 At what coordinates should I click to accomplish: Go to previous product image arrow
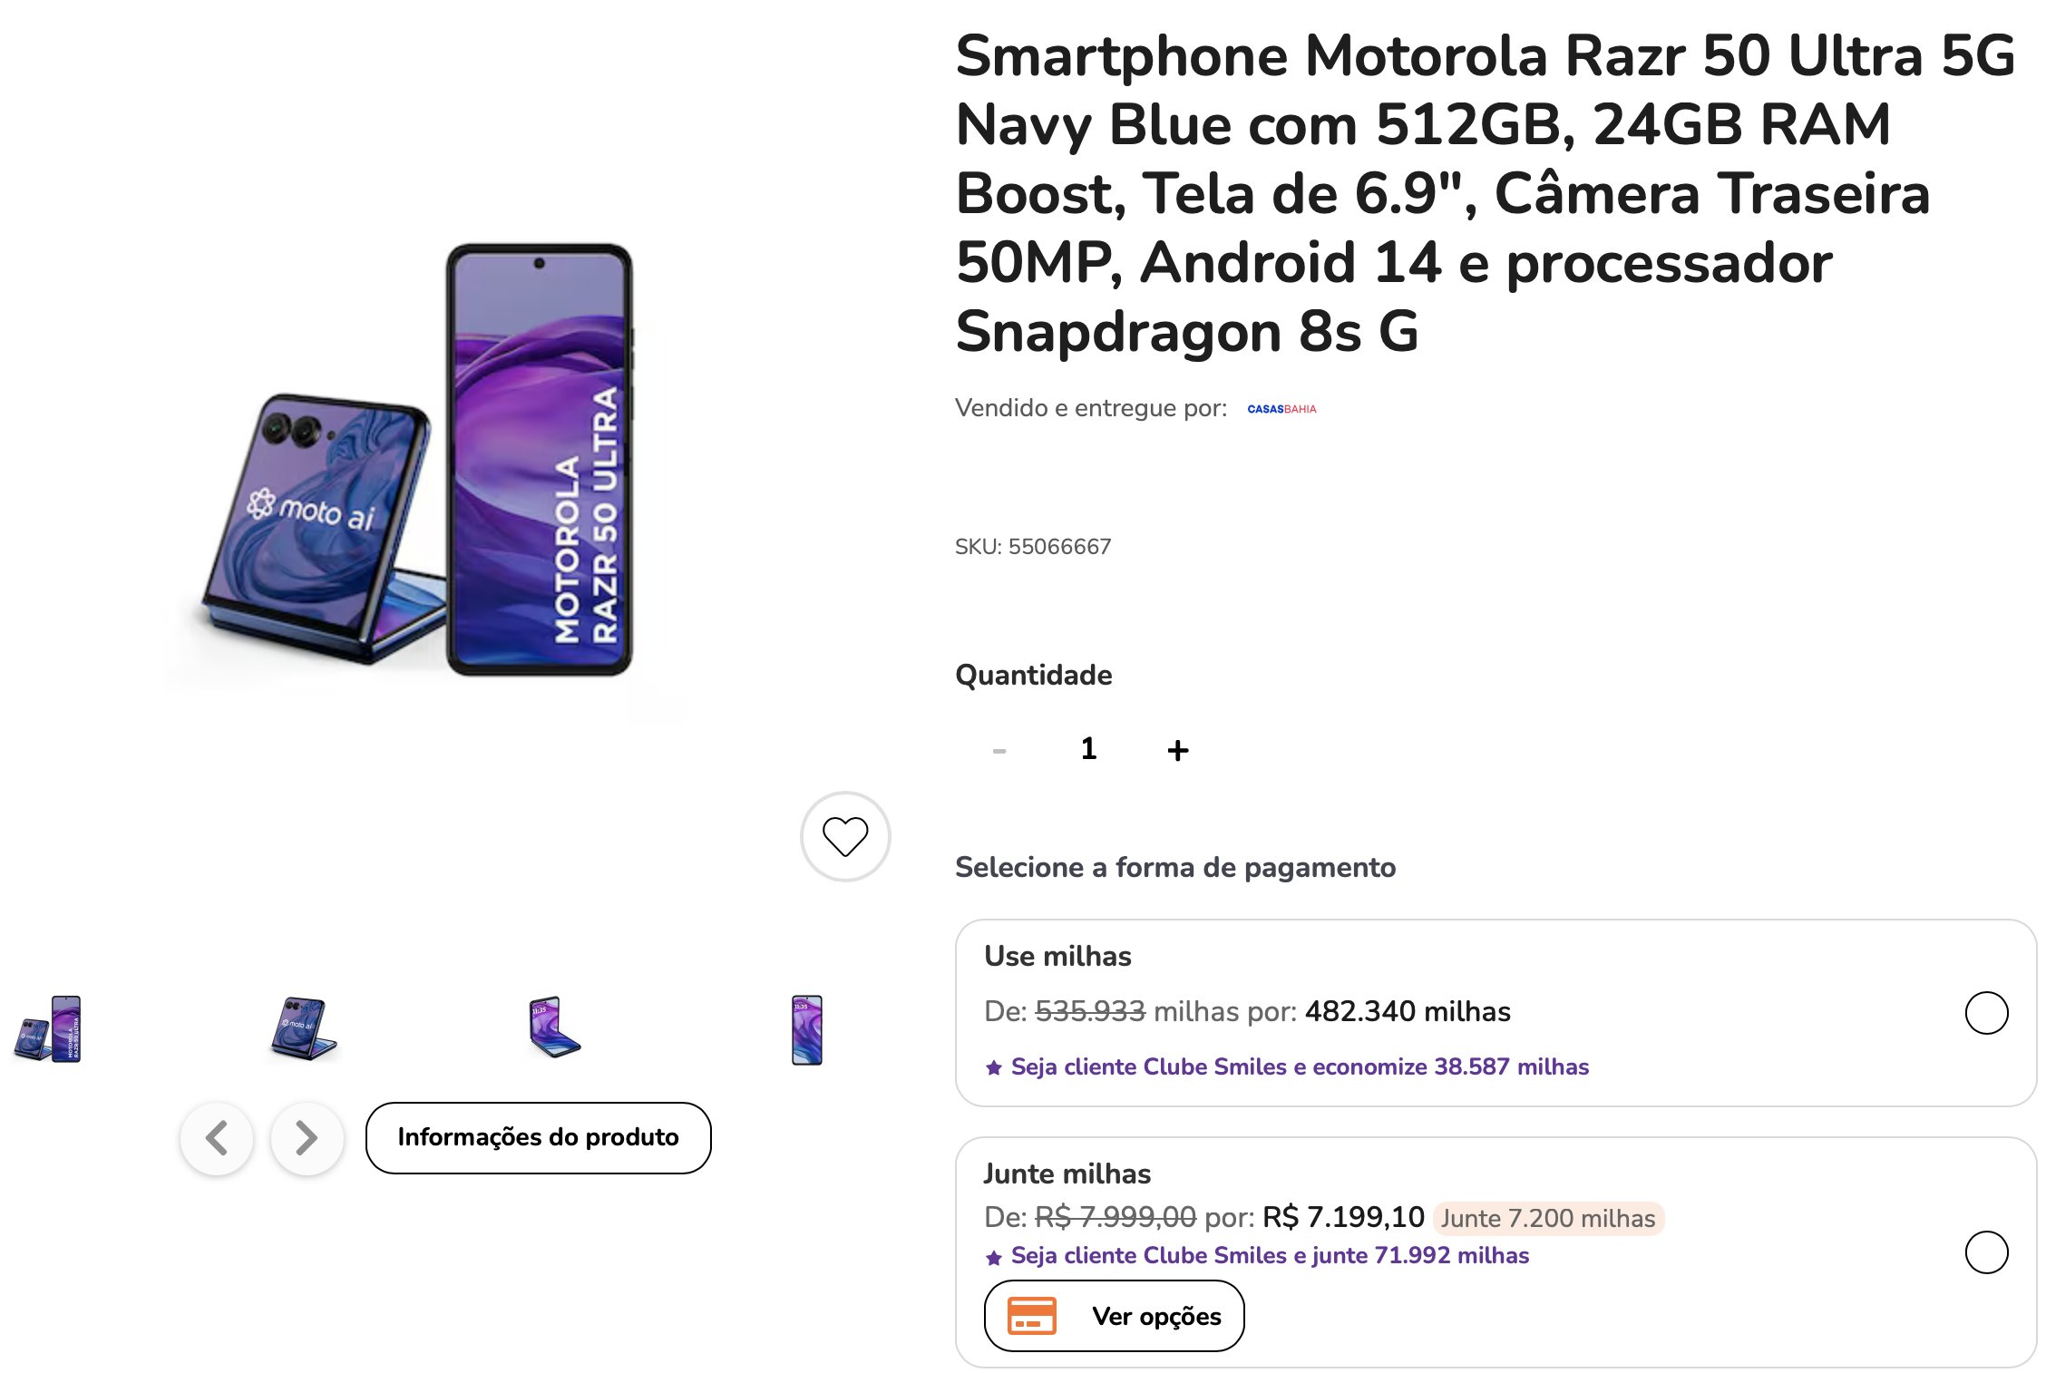[x=217, y=1138]
